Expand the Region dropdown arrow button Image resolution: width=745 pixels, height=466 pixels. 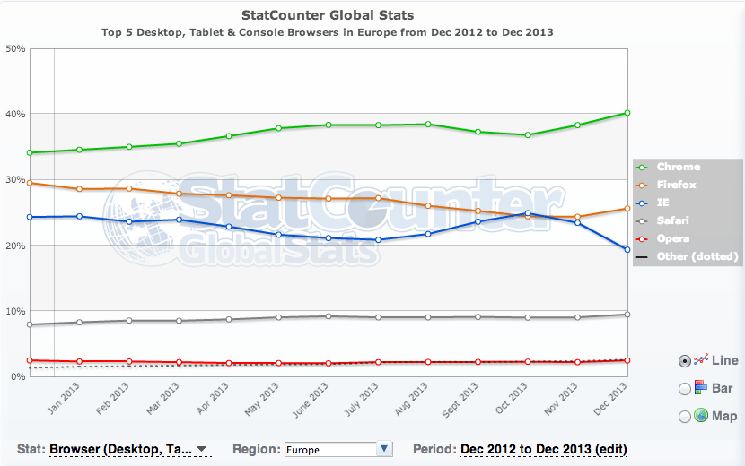pos(384,448)
